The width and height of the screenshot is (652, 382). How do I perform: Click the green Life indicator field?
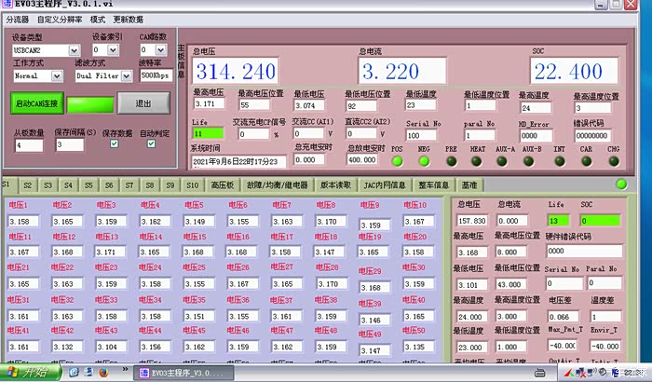tap(208, 133)
